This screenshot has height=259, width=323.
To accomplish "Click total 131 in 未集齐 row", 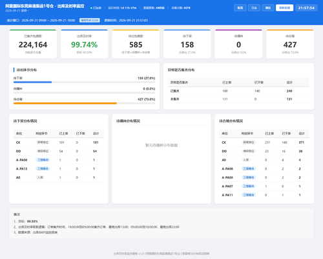I will click(x=289, y=99).
